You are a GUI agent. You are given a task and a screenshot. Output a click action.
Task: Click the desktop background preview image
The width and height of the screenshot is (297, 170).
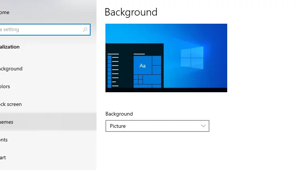click(166, 58)
